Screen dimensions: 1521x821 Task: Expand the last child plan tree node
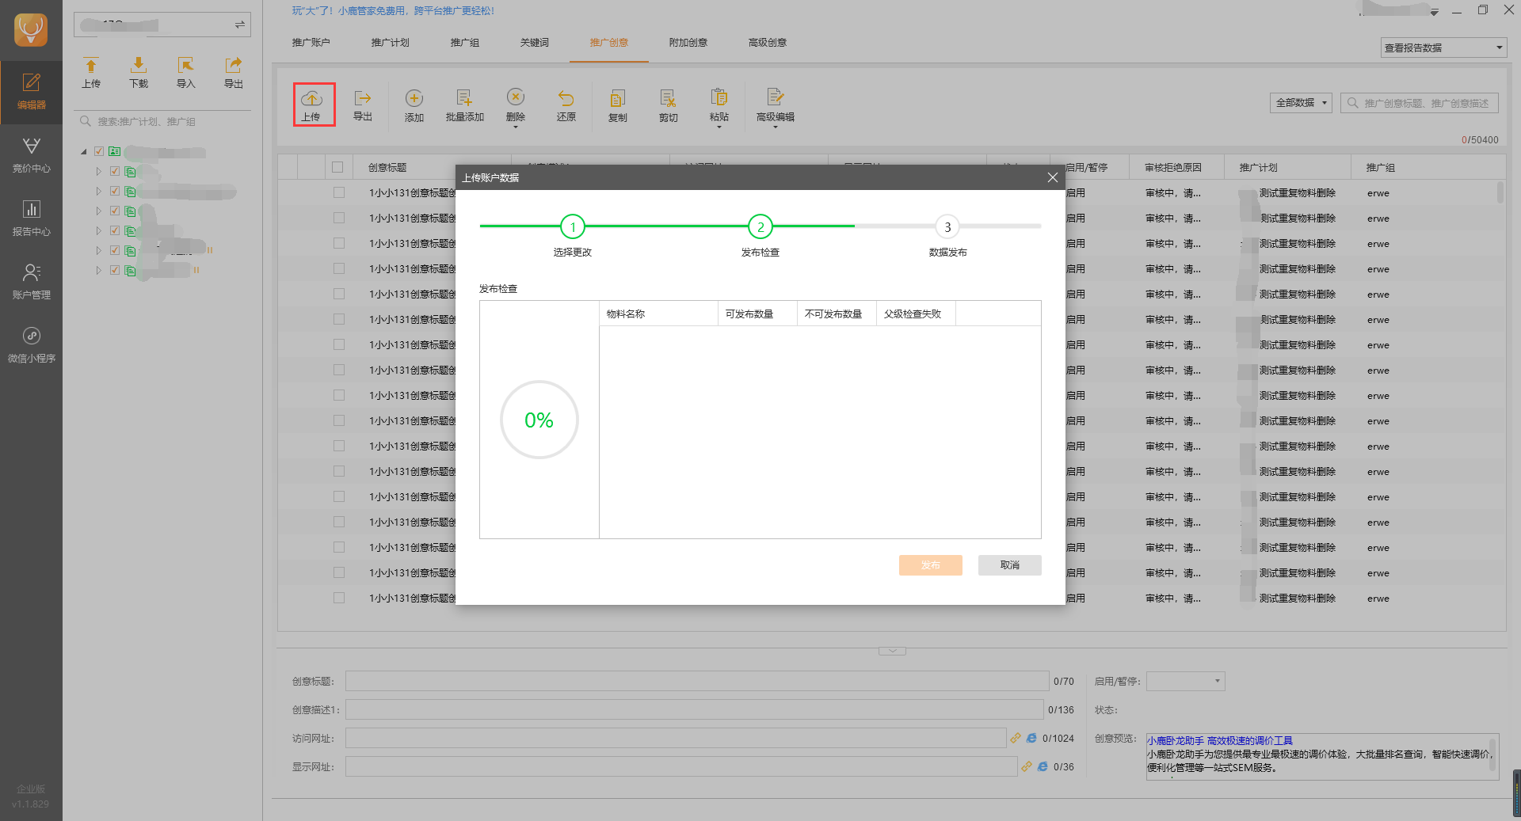pyautogui.click(x=99, y=270)
